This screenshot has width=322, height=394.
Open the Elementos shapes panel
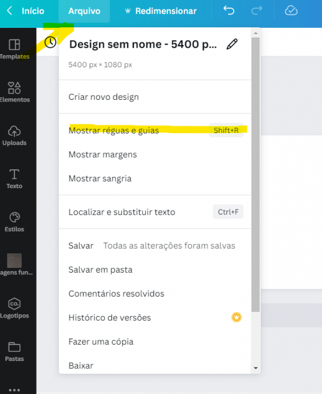(15, 92)
